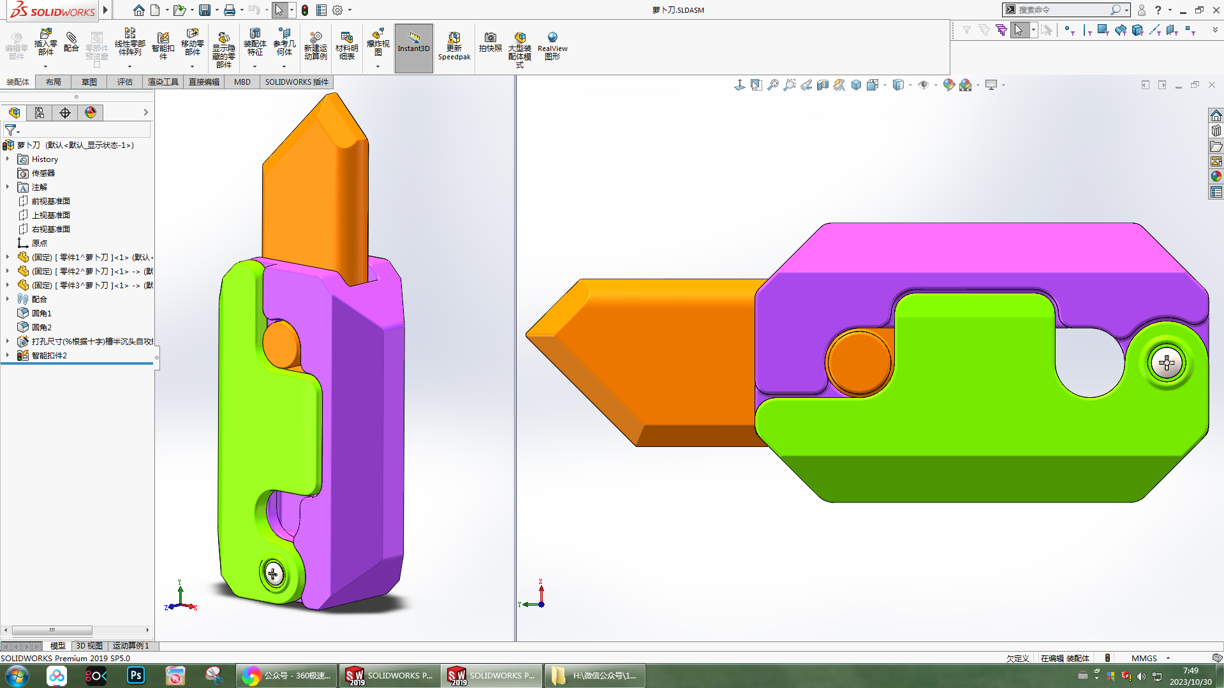This screenshot has height=688, width=1224.
Task: Toggle RealView 图形 graphics
Action: [552, 46]
